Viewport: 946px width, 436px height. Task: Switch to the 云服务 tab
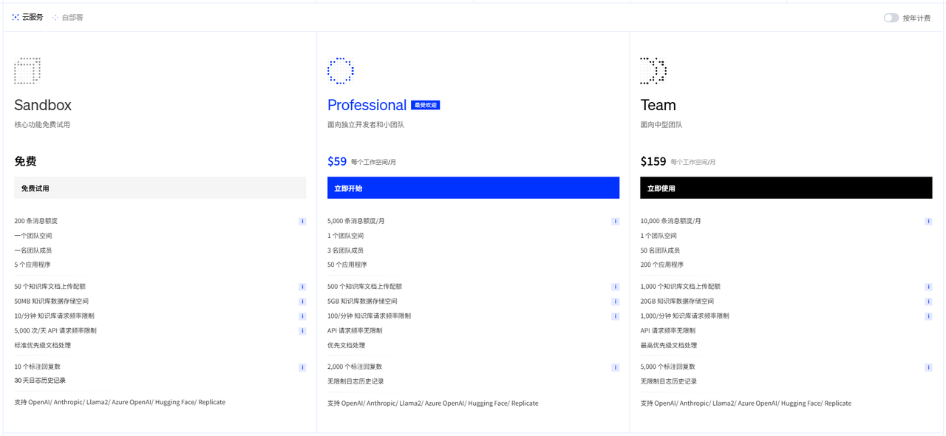coord(27,17)
